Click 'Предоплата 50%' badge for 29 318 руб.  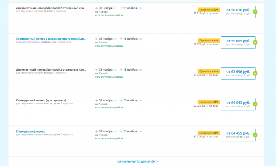pos(209,10)
